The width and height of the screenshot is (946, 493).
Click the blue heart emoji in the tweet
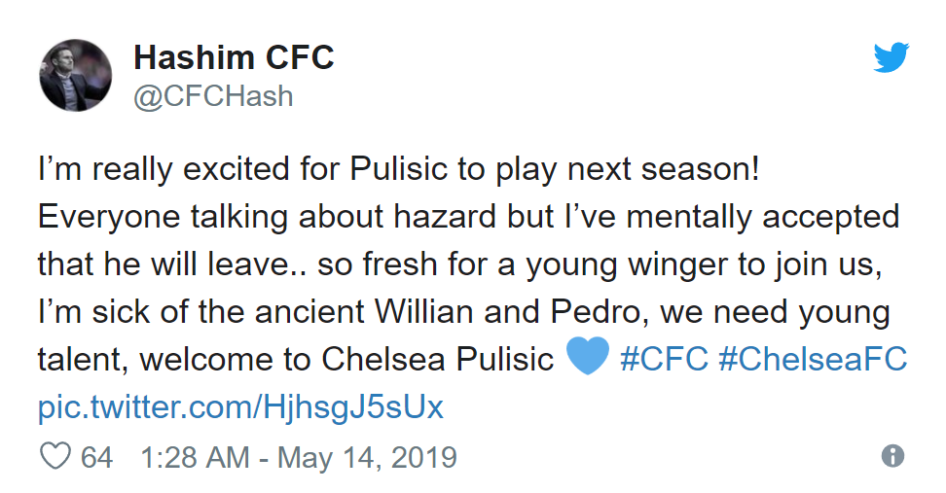point(586,358)
